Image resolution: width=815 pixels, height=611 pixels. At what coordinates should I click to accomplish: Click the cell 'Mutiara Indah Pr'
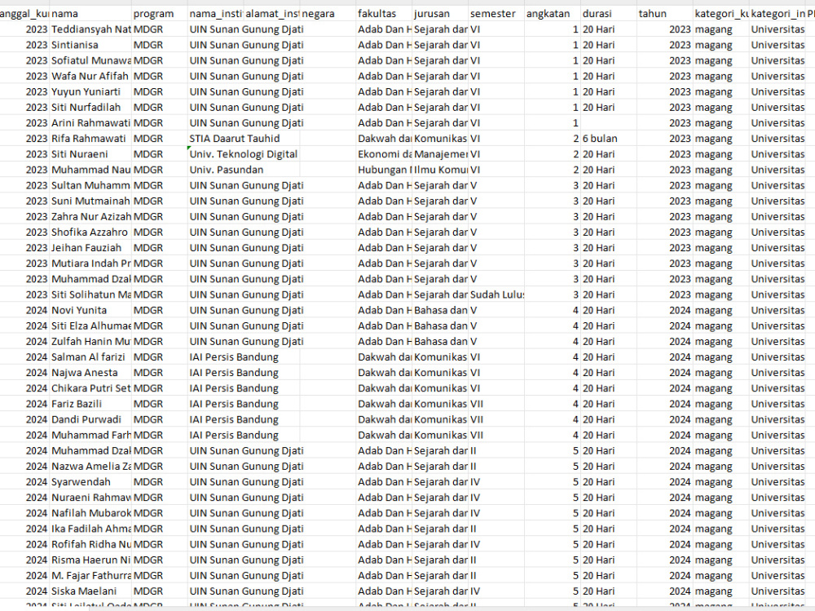tap(90, 263)
